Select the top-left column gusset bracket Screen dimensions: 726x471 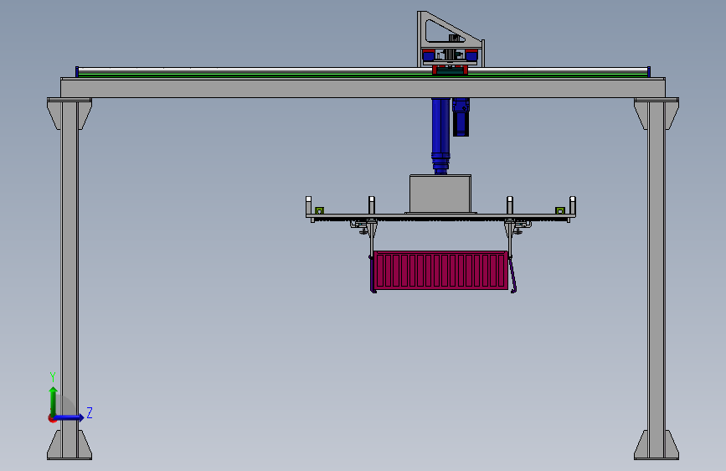click(x=70, y=114)
